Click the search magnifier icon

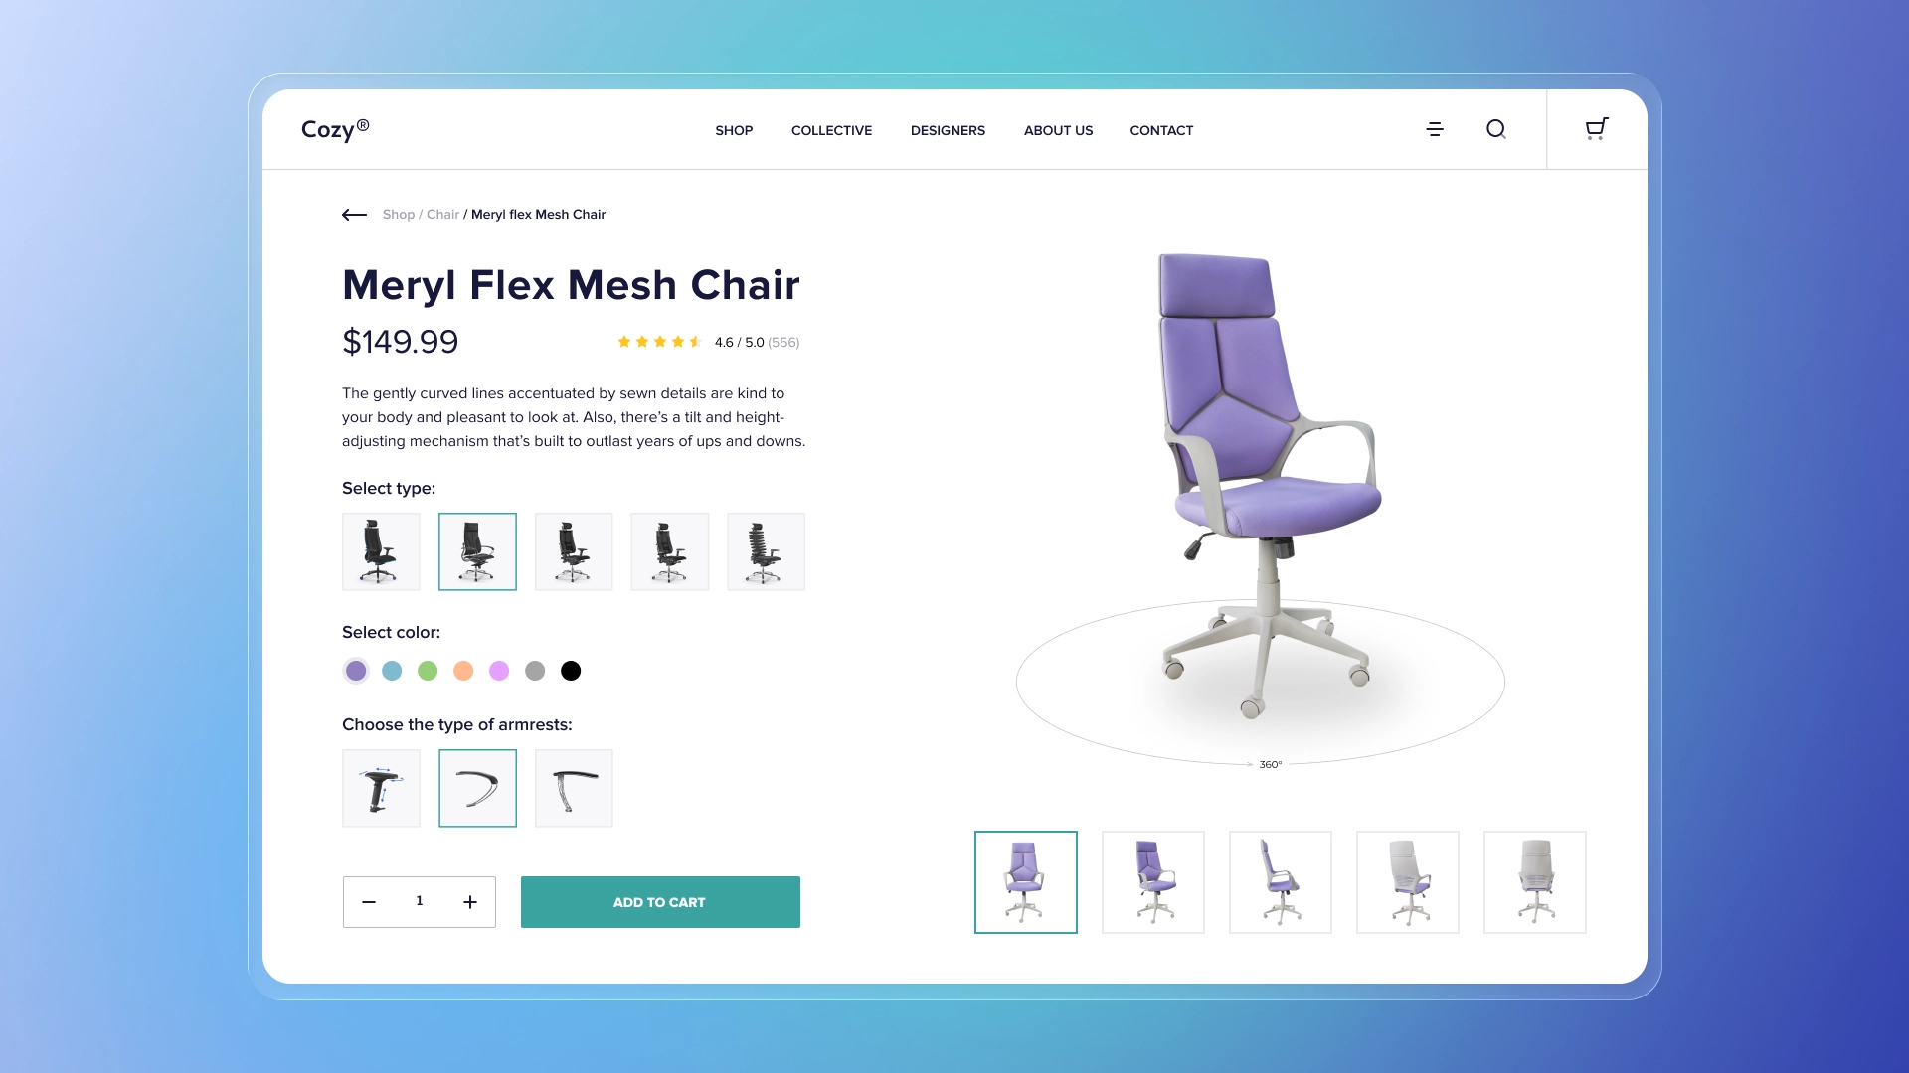(x=1496, y=129)
